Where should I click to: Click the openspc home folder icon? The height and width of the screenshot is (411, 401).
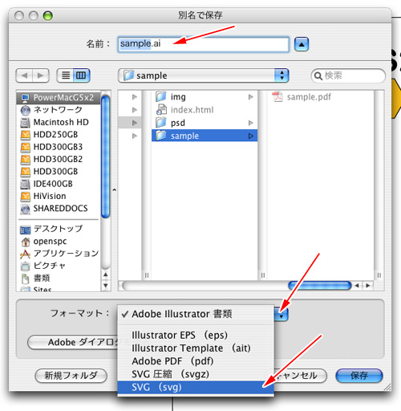[x=26, y=242]
